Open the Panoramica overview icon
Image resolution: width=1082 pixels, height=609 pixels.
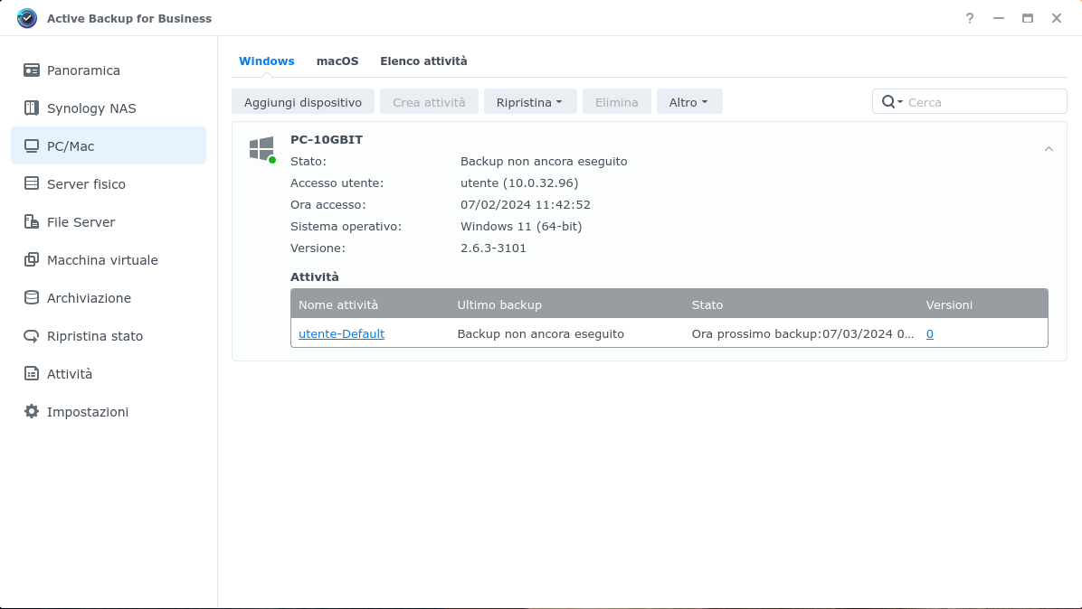(x=32, y=70)
